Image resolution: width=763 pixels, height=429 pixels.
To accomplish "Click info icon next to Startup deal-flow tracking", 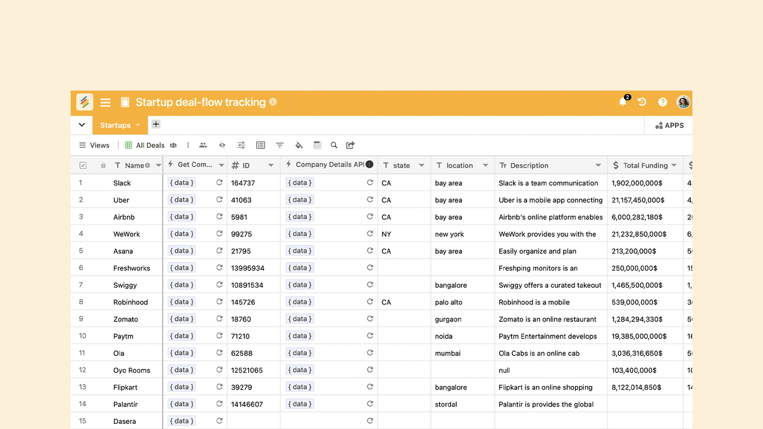I will pos(273,102).
